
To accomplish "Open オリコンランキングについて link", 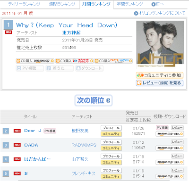I will pyautogui.click(x=160, y=13).
